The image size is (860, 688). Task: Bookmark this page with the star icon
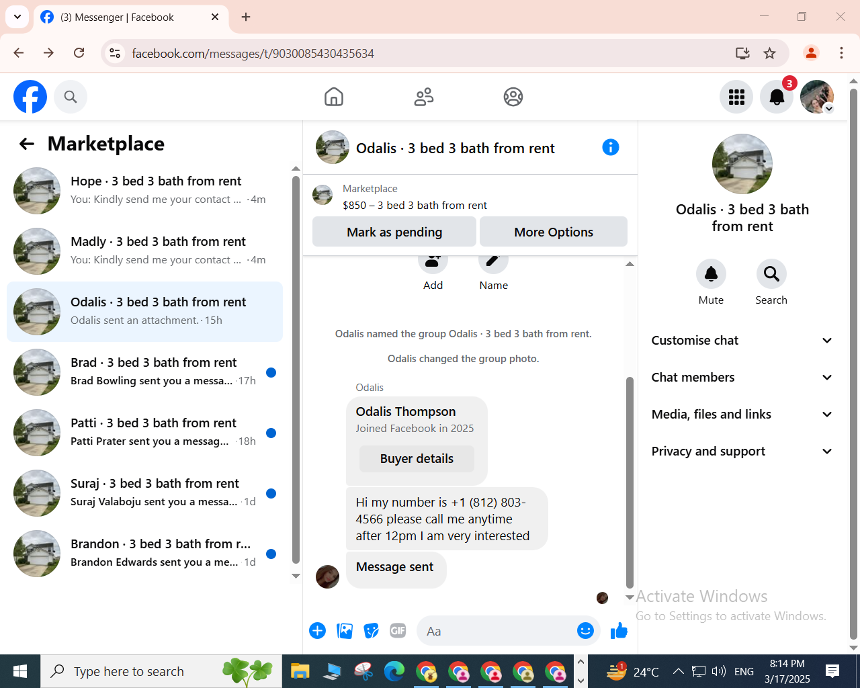(770, 53)
